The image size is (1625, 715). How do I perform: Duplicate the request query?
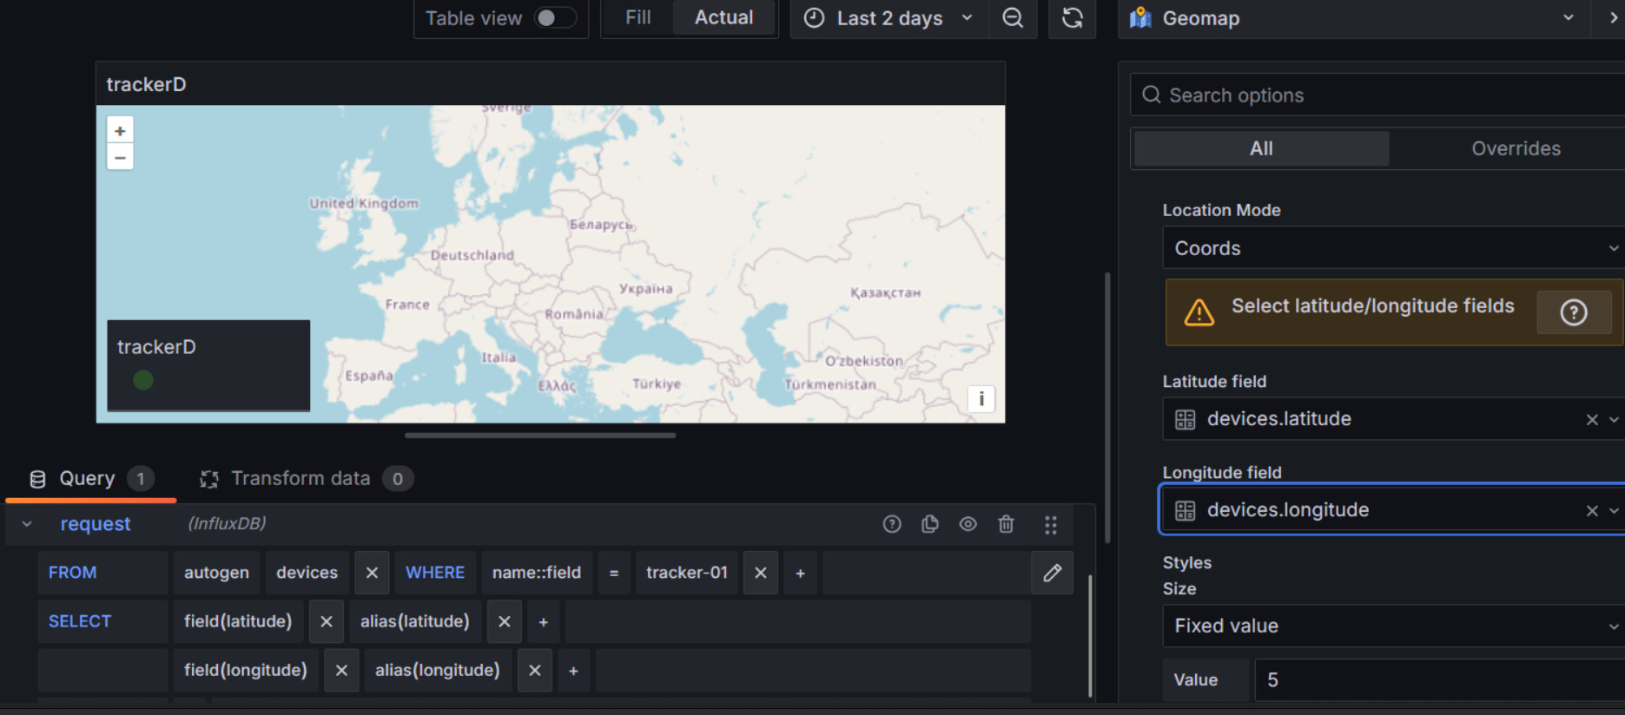[929, 524]
